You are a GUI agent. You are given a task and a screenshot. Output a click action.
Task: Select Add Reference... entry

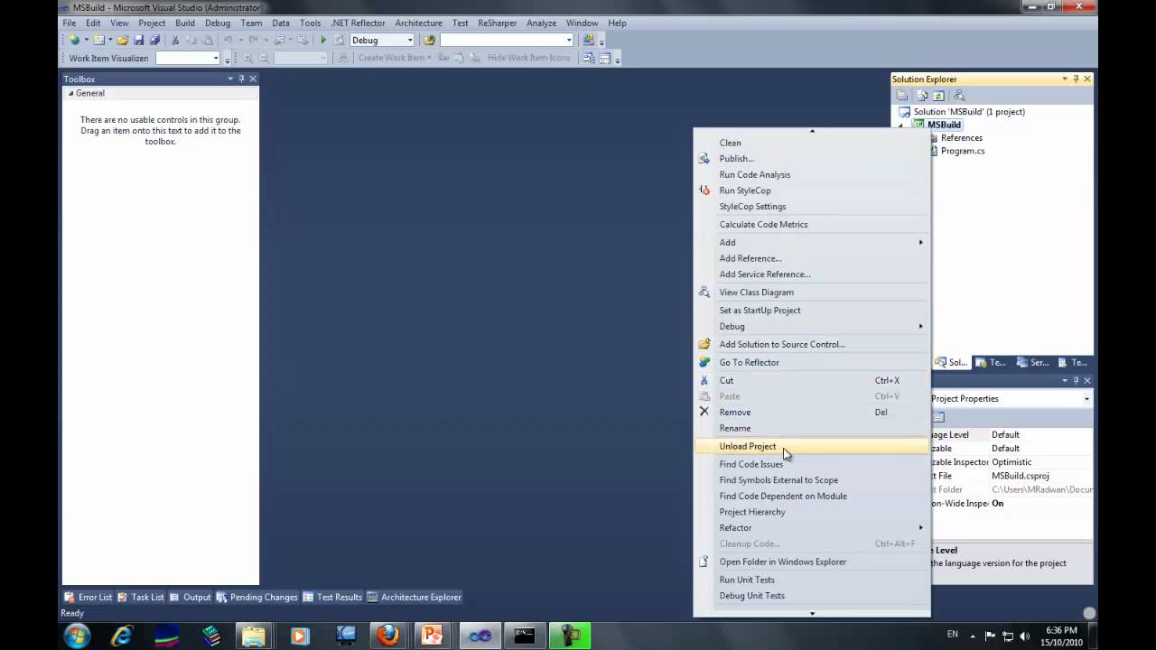tap(811, 258)
